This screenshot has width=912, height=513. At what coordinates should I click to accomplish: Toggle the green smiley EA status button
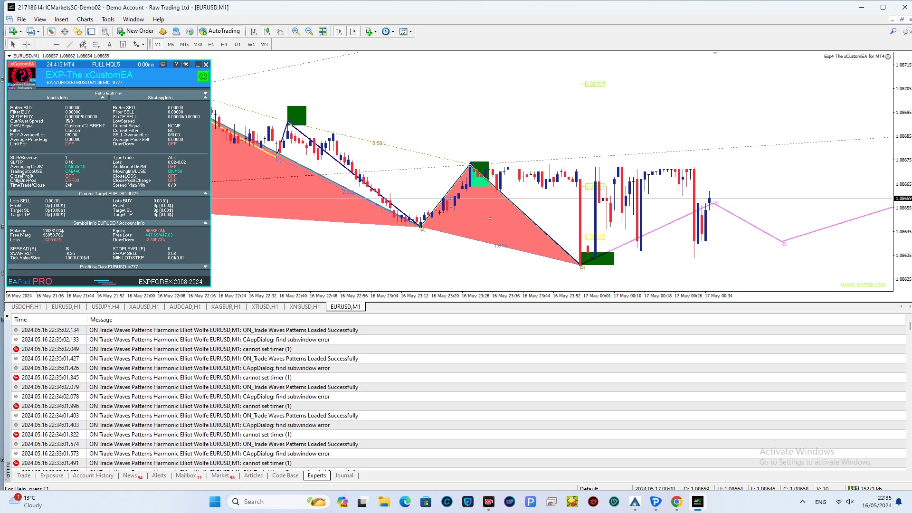(x=203, y=76)
